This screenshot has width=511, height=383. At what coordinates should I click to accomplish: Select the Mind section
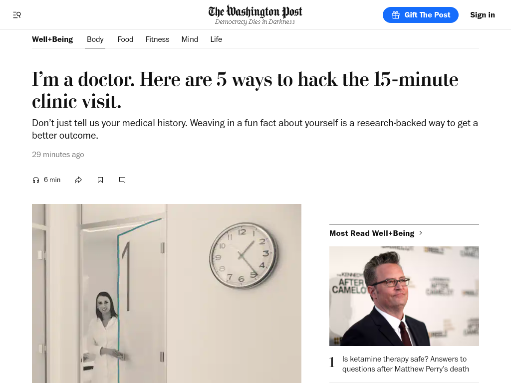[x=190, y=39]
